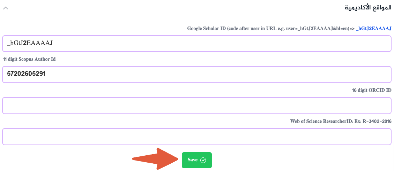Click the typed _hGtJ2EAAAAJ text in field
The width and height of the screenshot is (394, 178).
coord(30,44)
